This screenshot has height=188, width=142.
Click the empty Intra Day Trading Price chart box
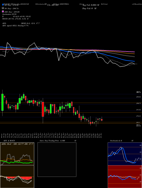pyautogui.click(x=57, y=160)
